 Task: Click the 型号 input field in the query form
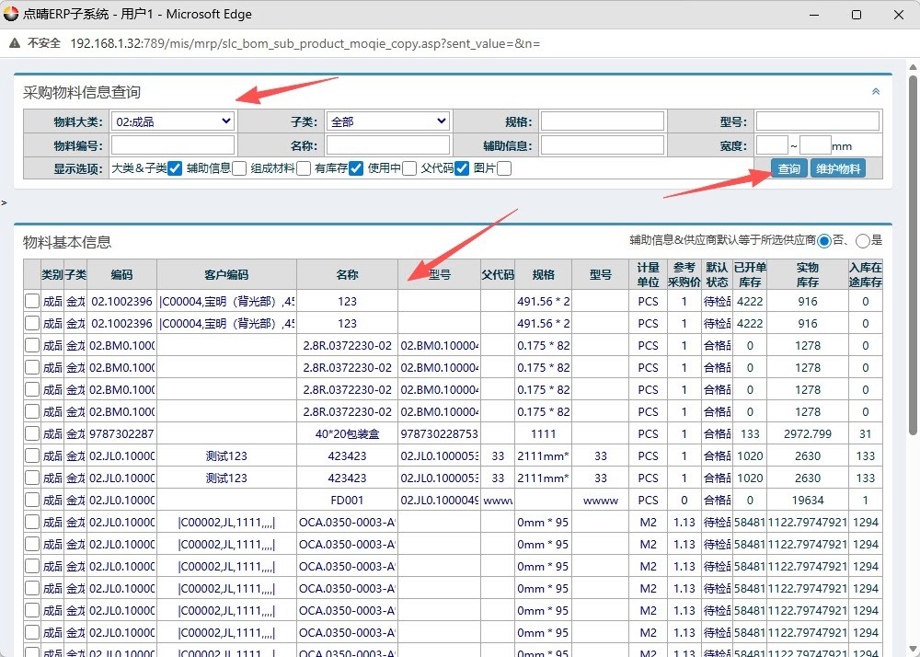tap(818, 121)
